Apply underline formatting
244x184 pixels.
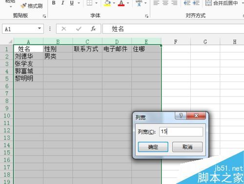pyautogui.click(x=72, y=3)
